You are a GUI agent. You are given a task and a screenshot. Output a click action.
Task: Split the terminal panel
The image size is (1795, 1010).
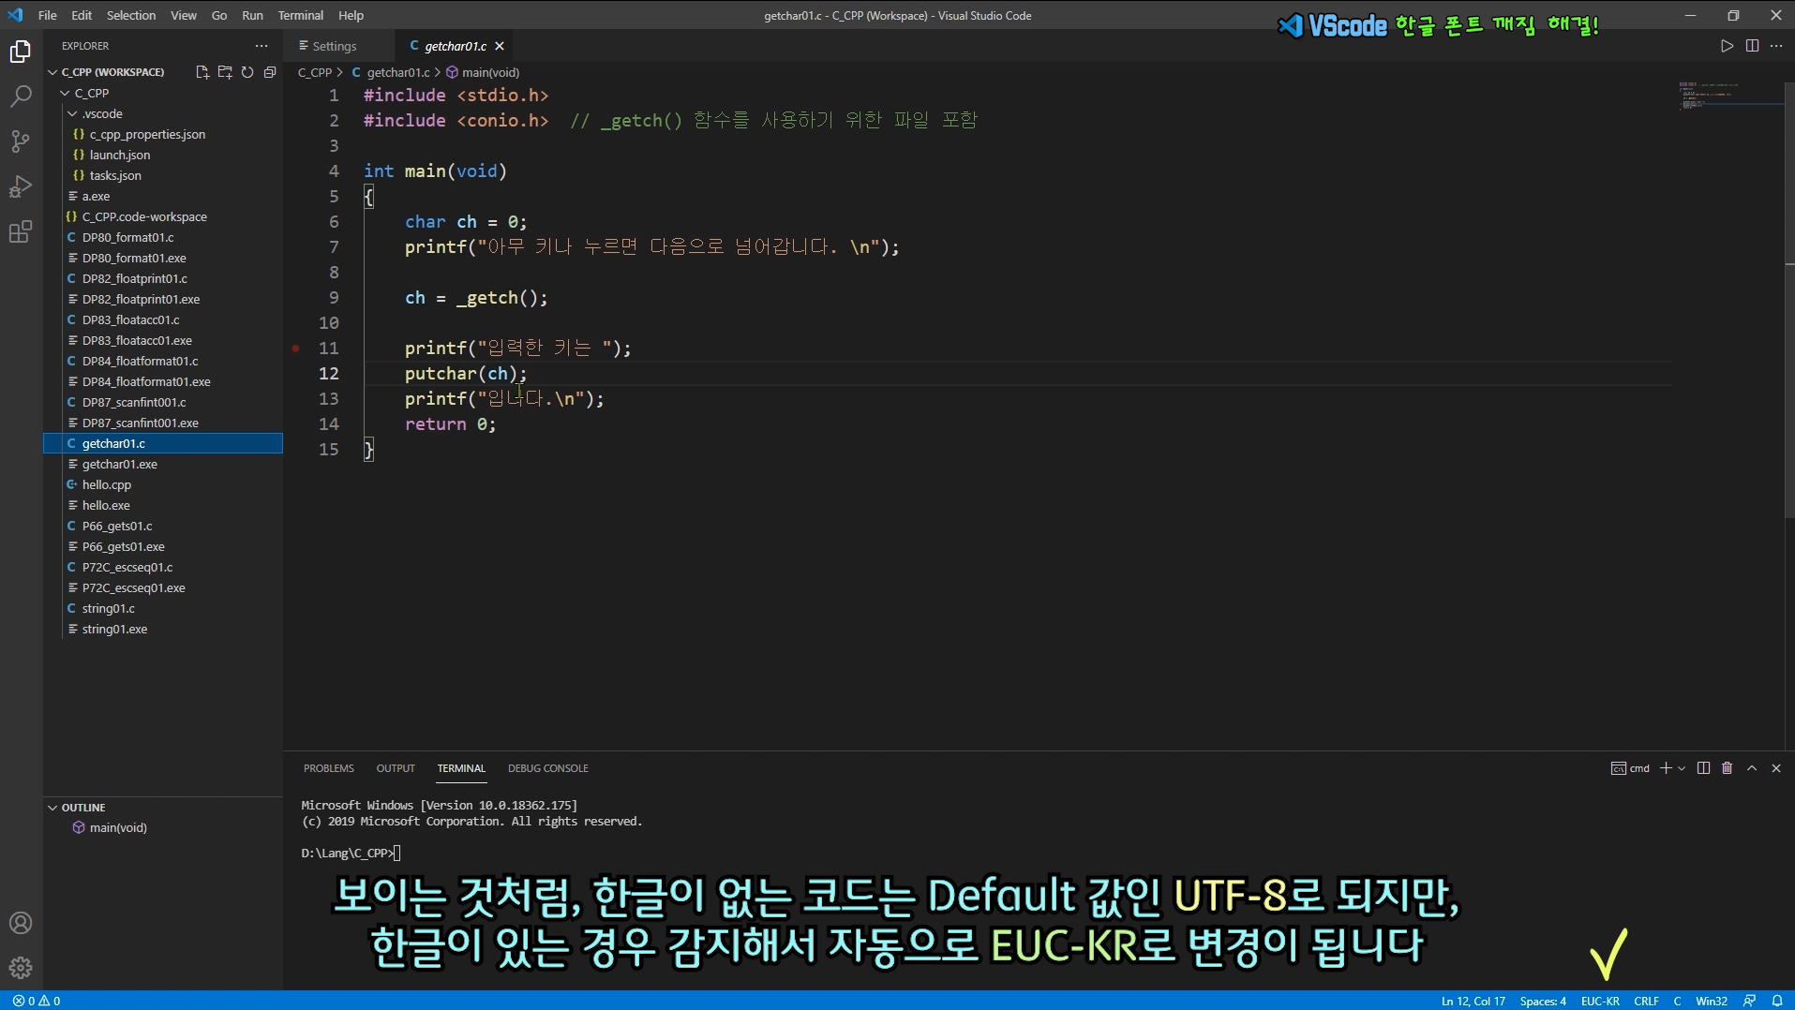pos(1703,768)
